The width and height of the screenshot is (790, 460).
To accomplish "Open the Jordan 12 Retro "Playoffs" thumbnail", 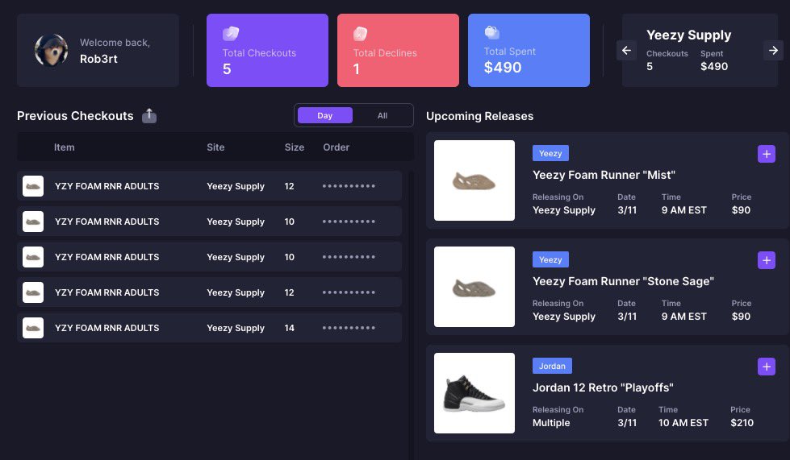I will (474, 393).
